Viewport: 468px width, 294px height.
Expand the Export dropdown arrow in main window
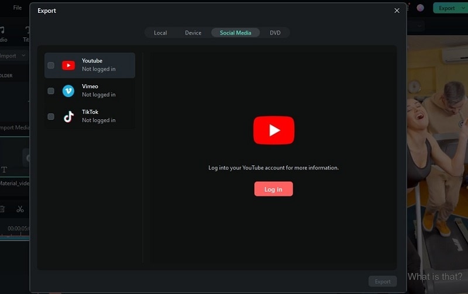pos(463,8)
